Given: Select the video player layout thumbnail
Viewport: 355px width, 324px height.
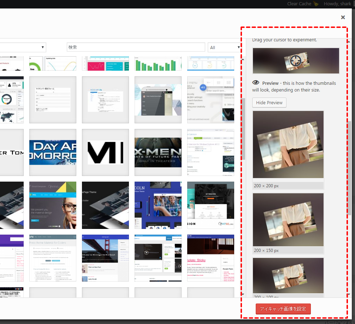Looking at the screenshot, I should [x=158, y=258].
